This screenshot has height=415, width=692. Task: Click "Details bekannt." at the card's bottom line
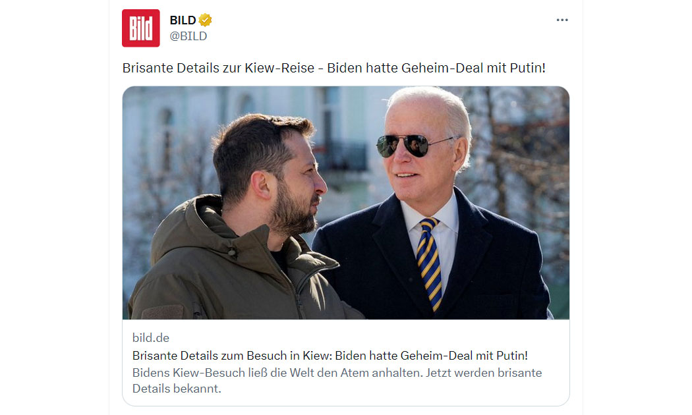point(177,389)
